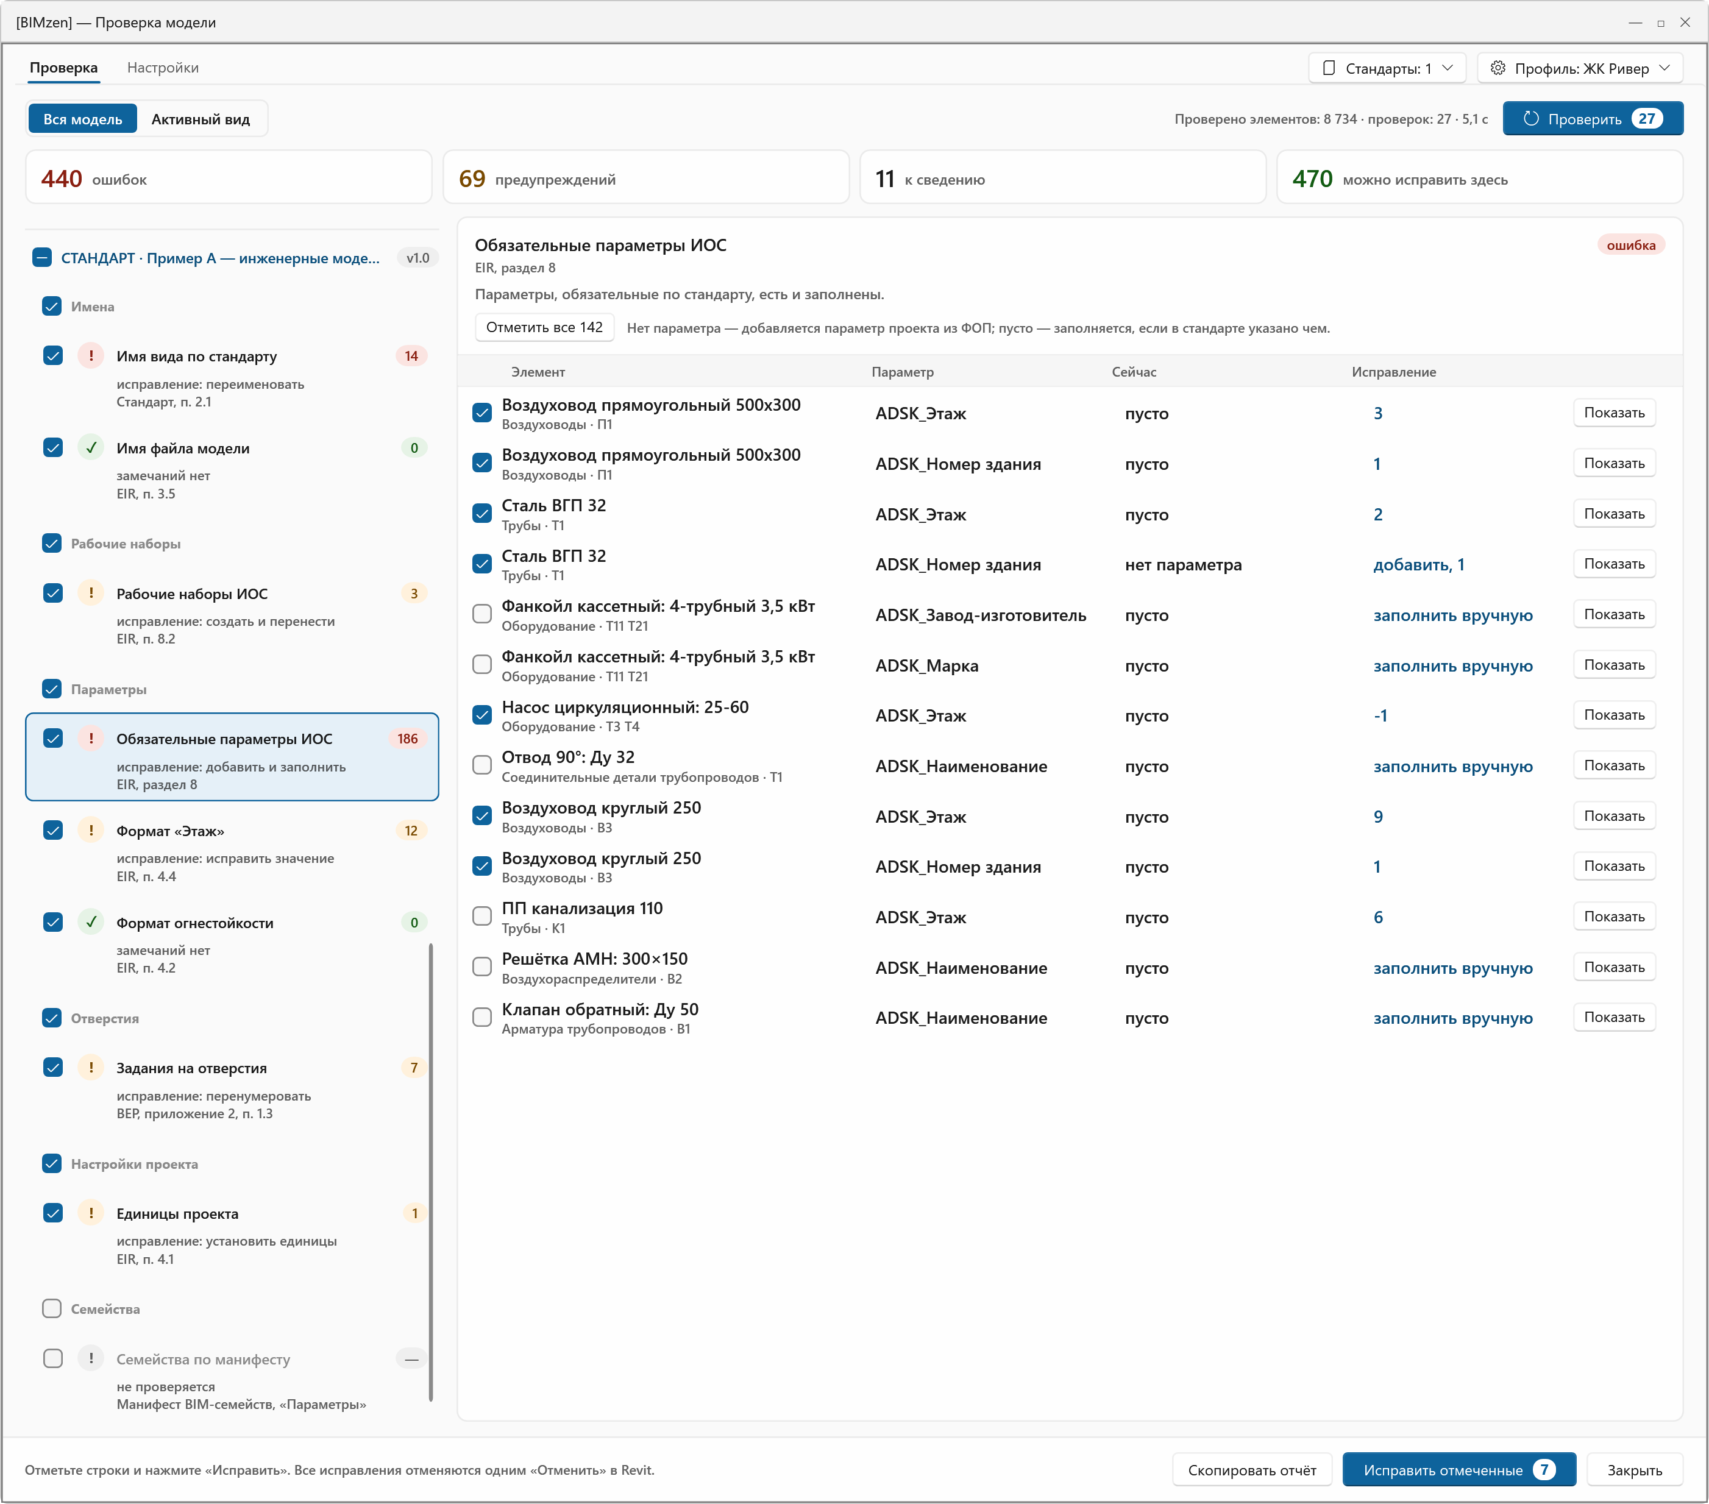Click the gear icon in Профиль selector
This screenshot has height=1504, width=1709.
pos(1498,68)
